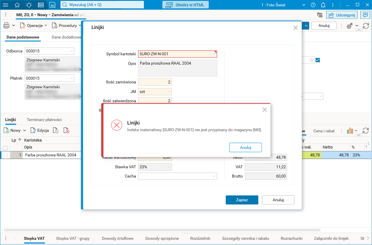372x245 pixels.
Task: Switch to Dane podstawowe tab
Action: 23,37
